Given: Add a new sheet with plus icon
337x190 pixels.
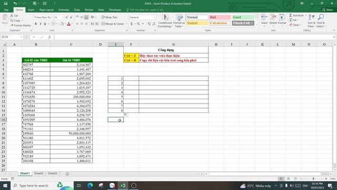Looking at the screenshot, I should click(x=67, y=174).
